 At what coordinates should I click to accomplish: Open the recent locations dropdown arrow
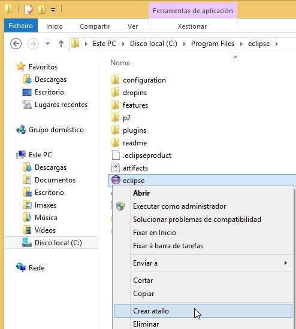pos(48,44)
